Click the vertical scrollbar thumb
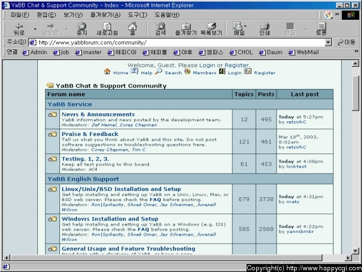Image resolution: width=362 pixels, height=272 pixels. 356,93
